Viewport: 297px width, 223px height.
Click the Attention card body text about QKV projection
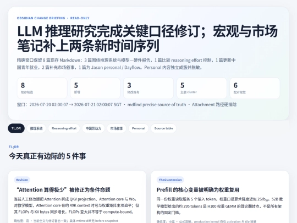pos(76,205)
